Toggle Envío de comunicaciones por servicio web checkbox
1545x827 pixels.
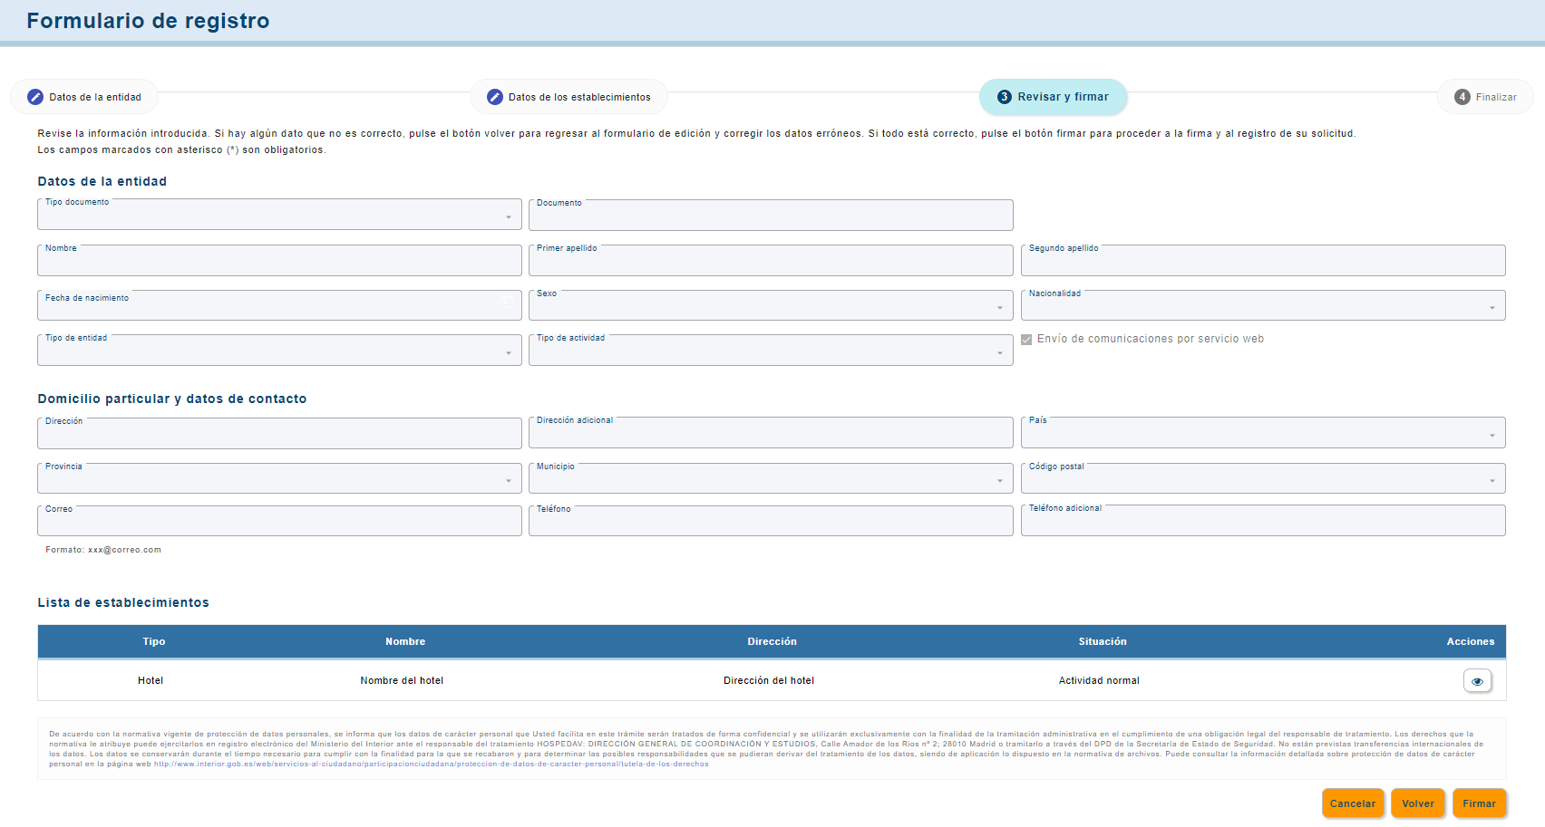point(1026,340)
